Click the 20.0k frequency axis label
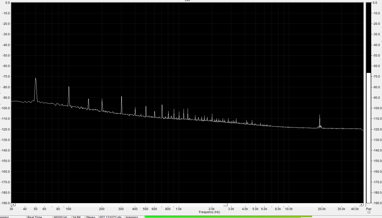382x218 pixels. [322, 209]
